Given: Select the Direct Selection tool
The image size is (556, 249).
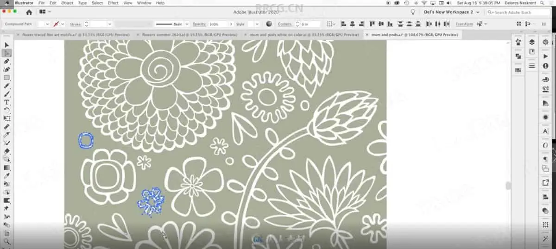Looking at the screenshot, I should tap(7, 53).
